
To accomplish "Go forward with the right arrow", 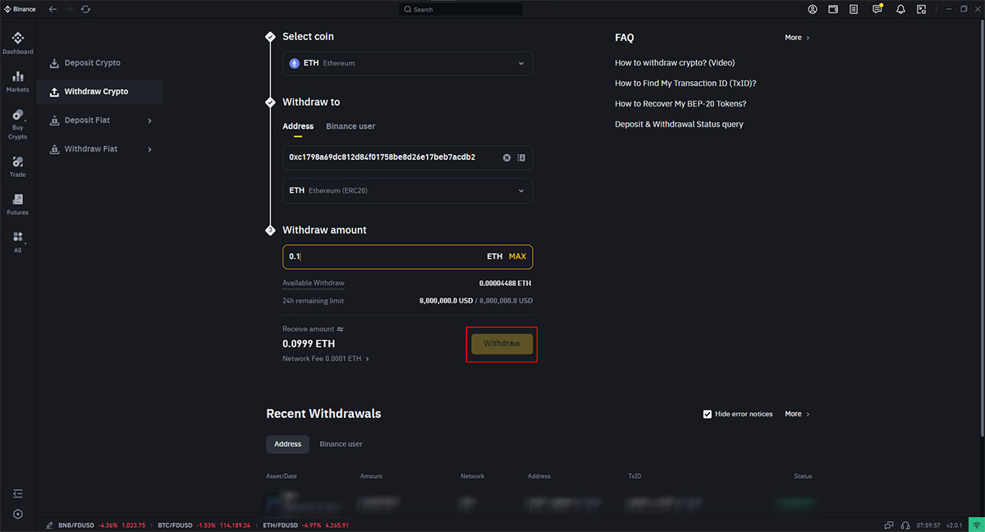I will tap(69, 9).
